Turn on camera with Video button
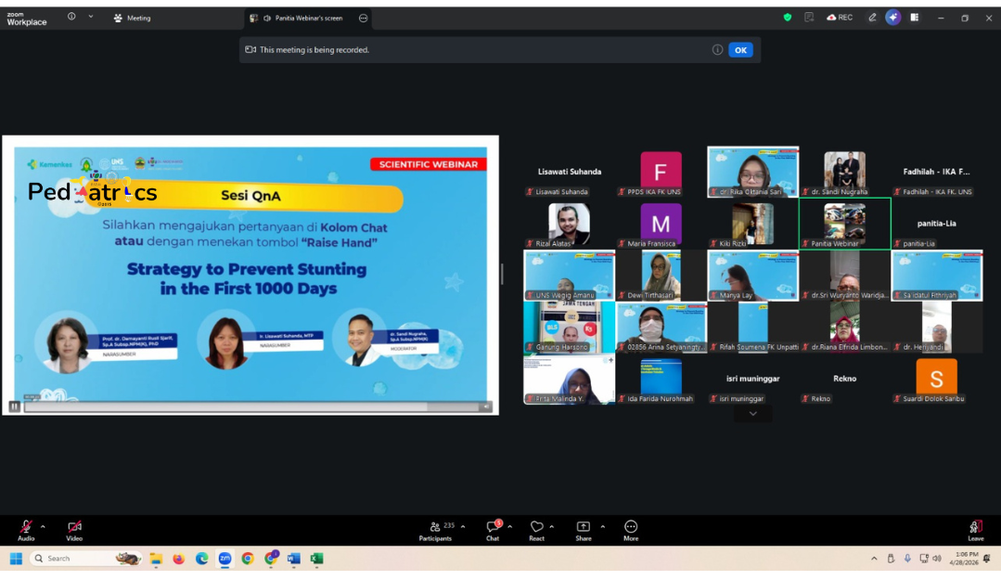Screen dimensions: 1001x580 click(74, 527)
